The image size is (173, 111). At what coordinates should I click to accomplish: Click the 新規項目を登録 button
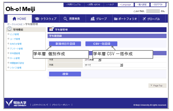[x=65, y=44]
